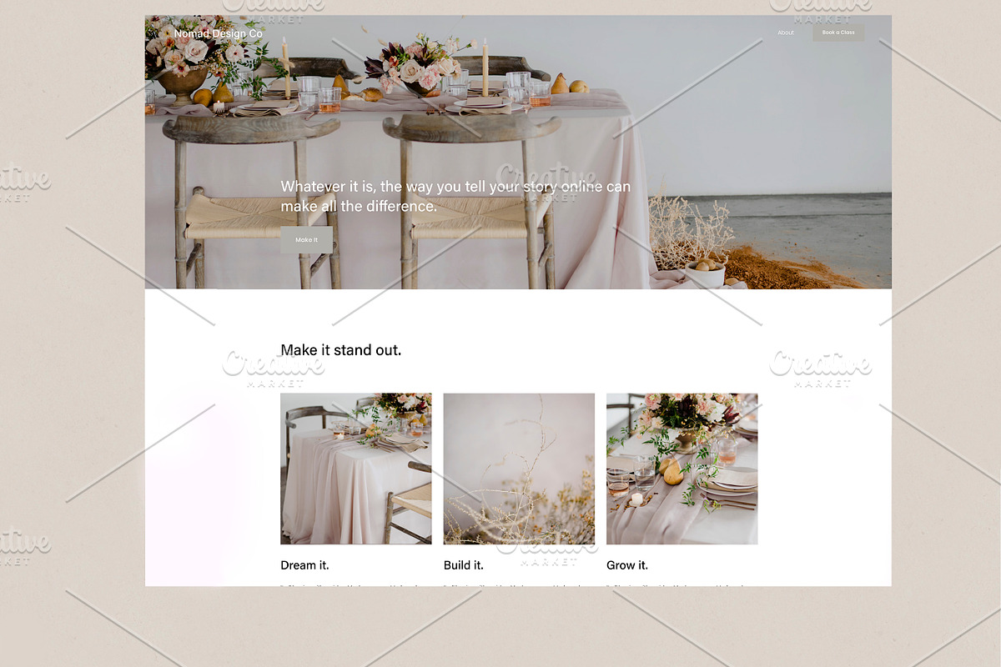Click the Book a Class button
Screen dimensions: 1001x667
tap(838, 33)
